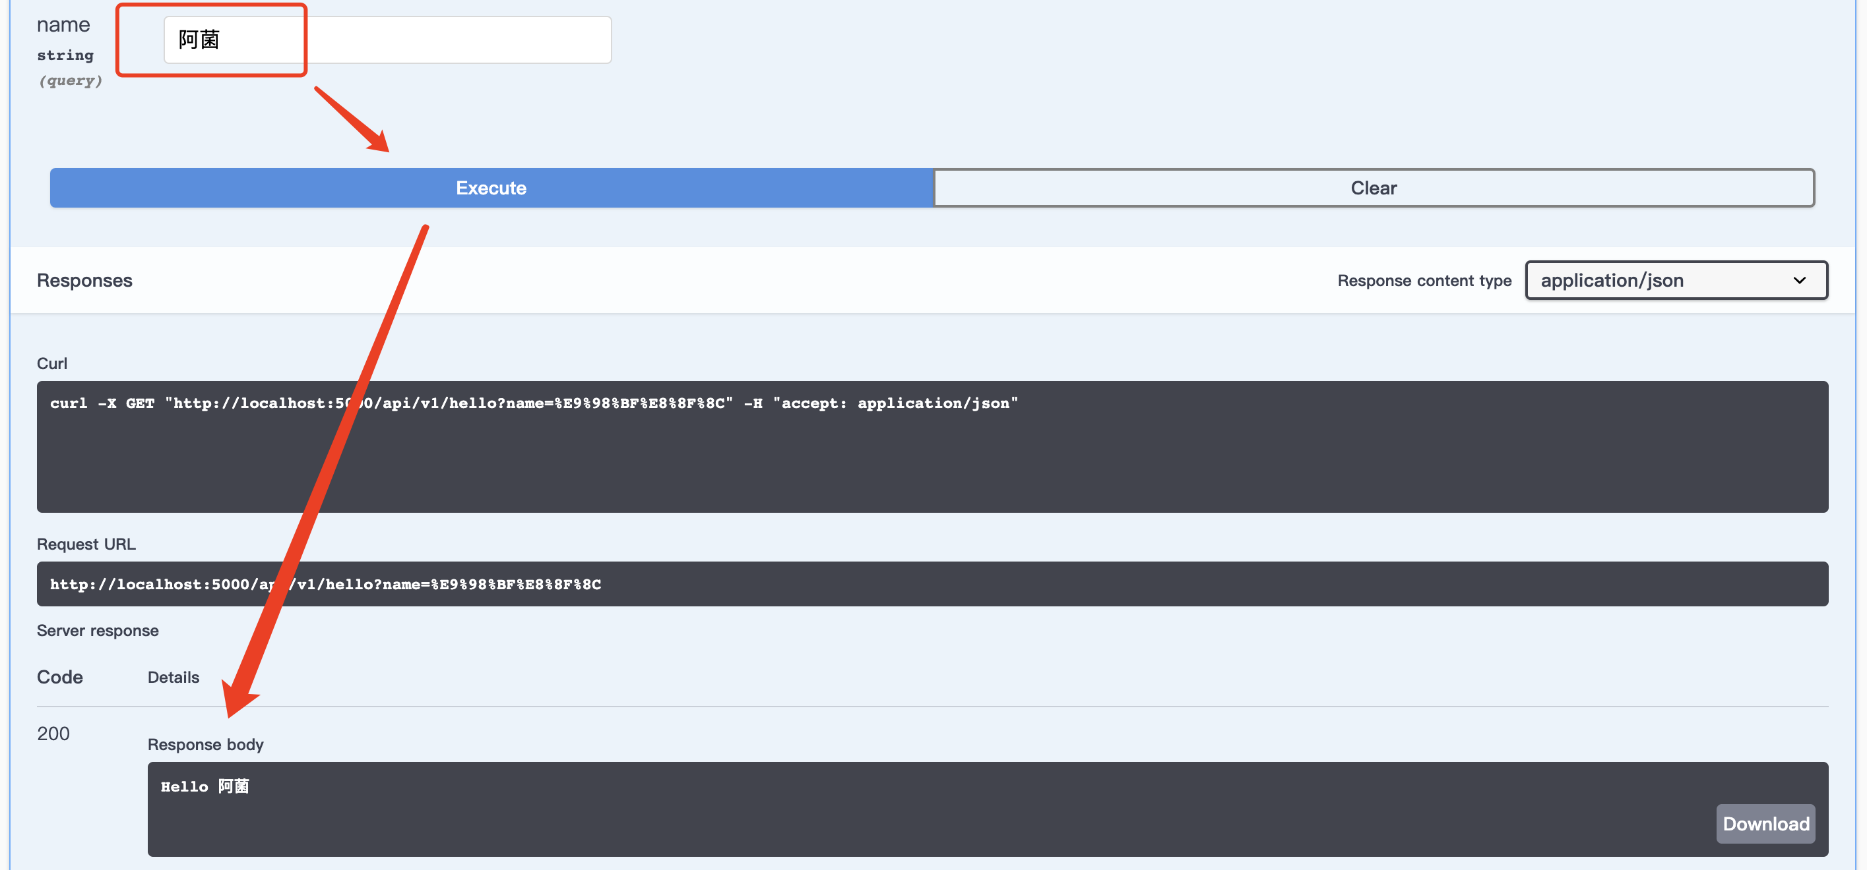1867x870 pixels.
Task: Click the Curl section label
Action: click(x=52, y=363)
